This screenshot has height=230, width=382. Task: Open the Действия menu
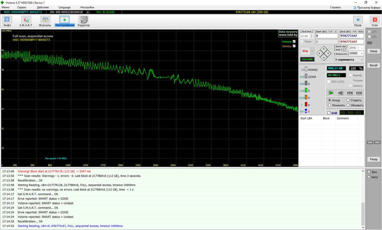[x=43, y=7]
